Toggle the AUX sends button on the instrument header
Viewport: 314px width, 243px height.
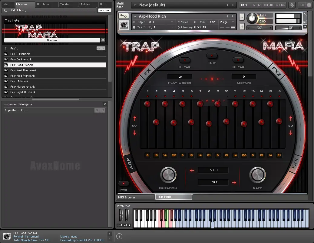pos(305,22)
